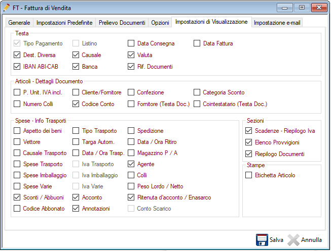Disable Ritenuta d'acconto / Enasarco

coord(131,197)
